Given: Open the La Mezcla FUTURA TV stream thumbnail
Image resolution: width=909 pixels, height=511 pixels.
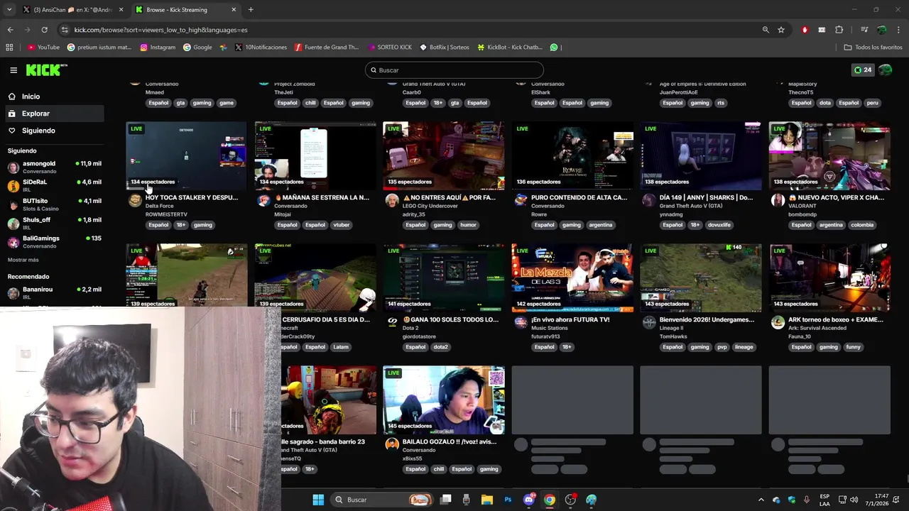Looking at the screenshot, I should click(x=572, y=278).
